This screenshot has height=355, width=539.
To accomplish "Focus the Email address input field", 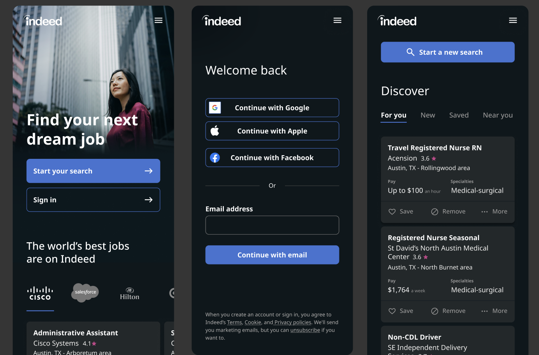I will 272,225.
